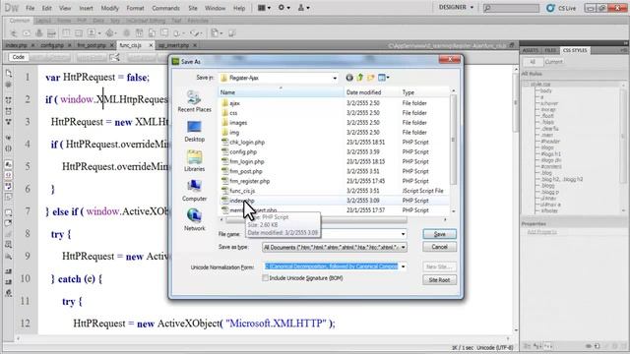Open the Images dropdown arrow in Insert bar
This screenshot has height=354, width=630.
pos(98,33)
